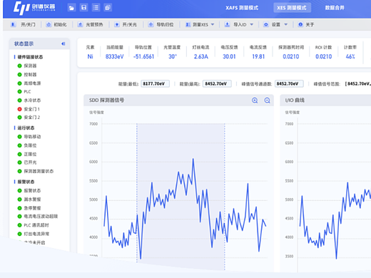The width and height of the screenshot is (371, 278).
Task: Click the info icon beside 关于
Action: [300, 24]
